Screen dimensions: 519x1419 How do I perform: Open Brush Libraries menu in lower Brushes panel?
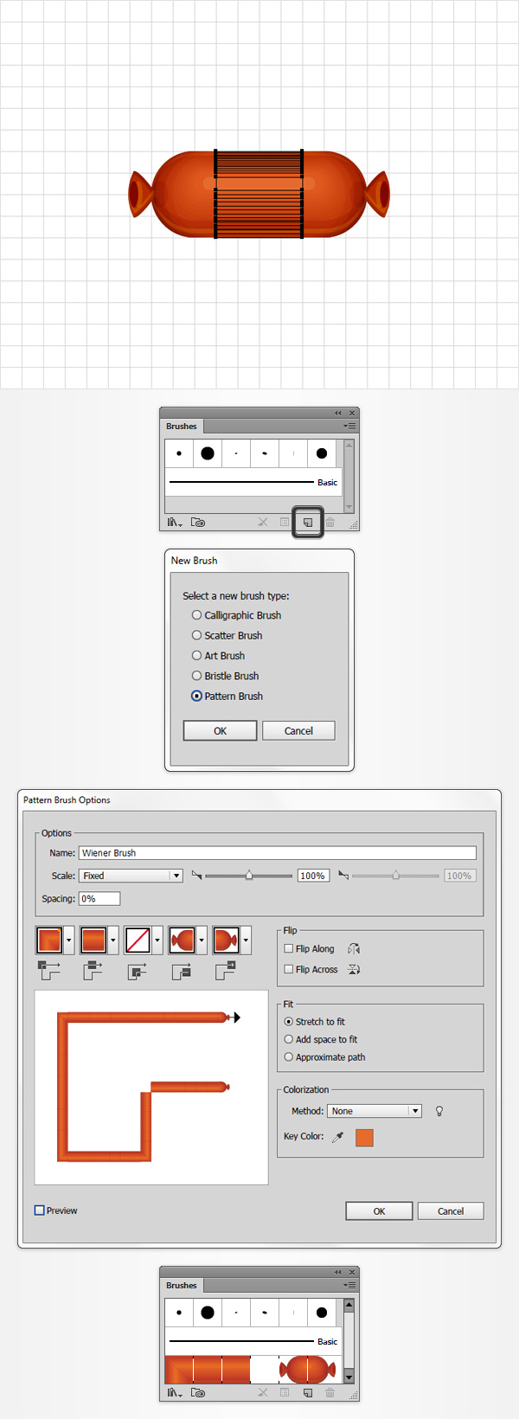click(x=175, y=1393)
